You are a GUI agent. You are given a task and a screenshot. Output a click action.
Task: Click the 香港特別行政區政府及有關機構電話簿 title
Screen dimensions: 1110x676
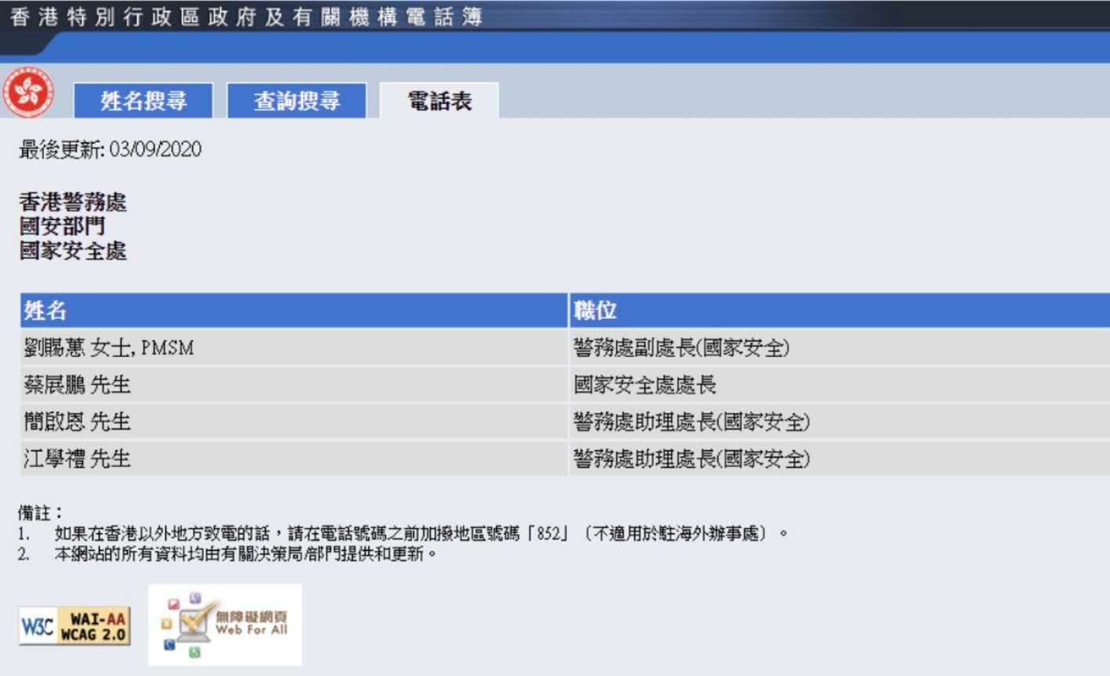(x=247, y=17)
